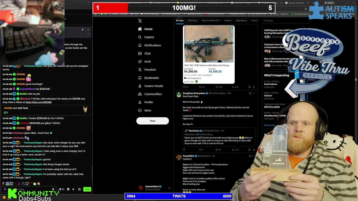Collapse the pinned message chevron in Kick chat
The image size is (358, 201).
[x=88, y=34]
